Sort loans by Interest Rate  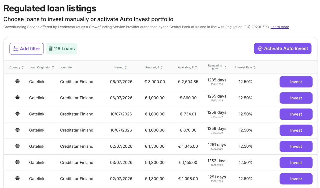(245, 67)
